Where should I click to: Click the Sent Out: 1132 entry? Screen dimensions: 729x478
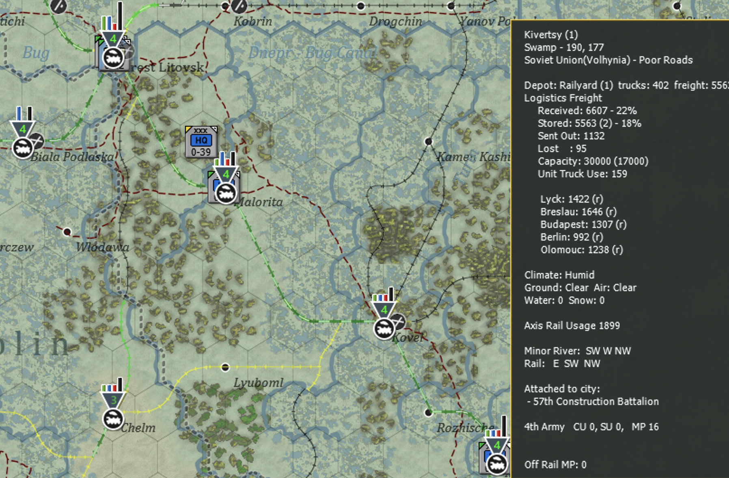coord(571,136)
